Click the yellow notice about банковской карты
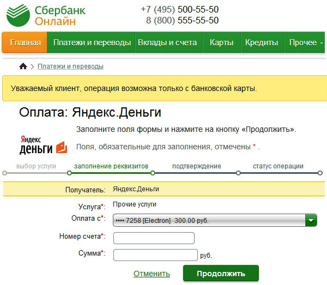This screenshot has width=327, height=285. (163, 88)
